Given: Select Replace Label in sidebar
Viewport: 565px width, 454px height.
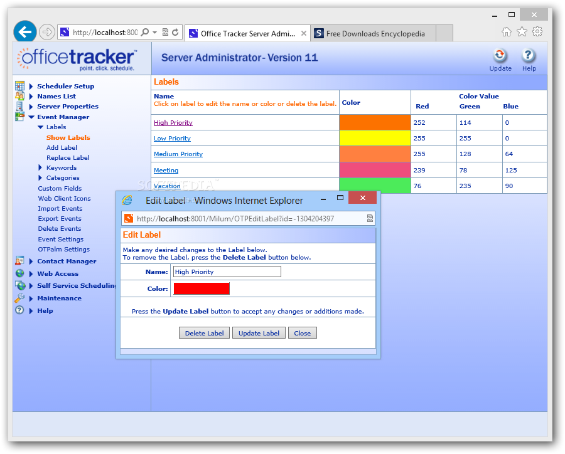Looking at the screenshot, I should click(68, 157).
